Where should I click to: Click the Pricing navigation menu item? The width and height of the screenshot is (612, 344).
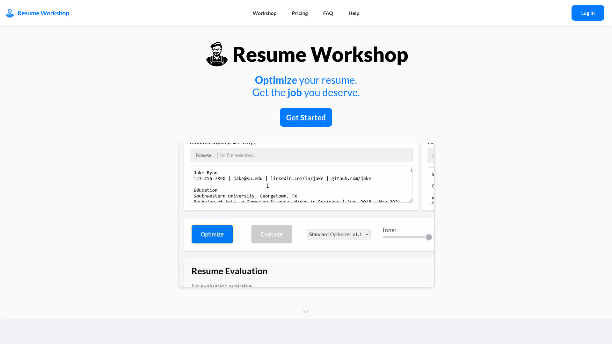click(x=300, y=13)
